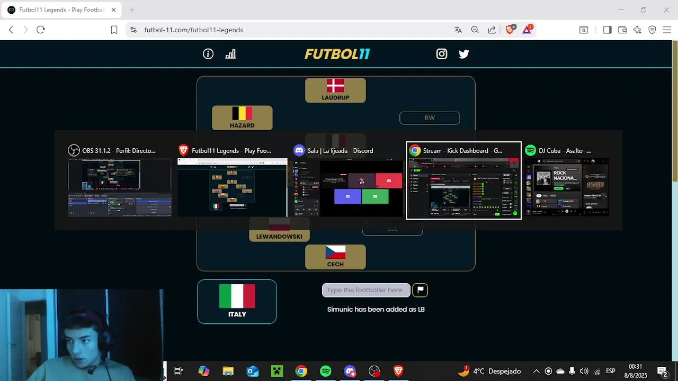678x381 pixels.
Task: Click the volume speaker tray icon
Action: pos(584,371)
